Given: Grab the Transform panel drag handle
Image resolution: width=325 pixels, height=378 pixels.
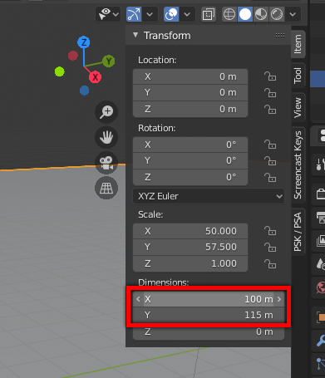Looking at the screenshot, I should click(280, 35).
